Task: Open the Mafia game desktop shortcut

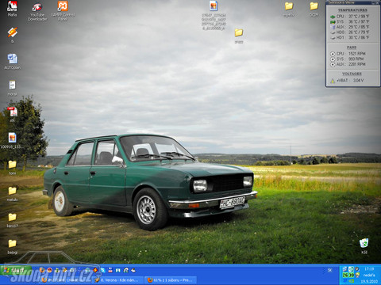Action: (12, 9)
